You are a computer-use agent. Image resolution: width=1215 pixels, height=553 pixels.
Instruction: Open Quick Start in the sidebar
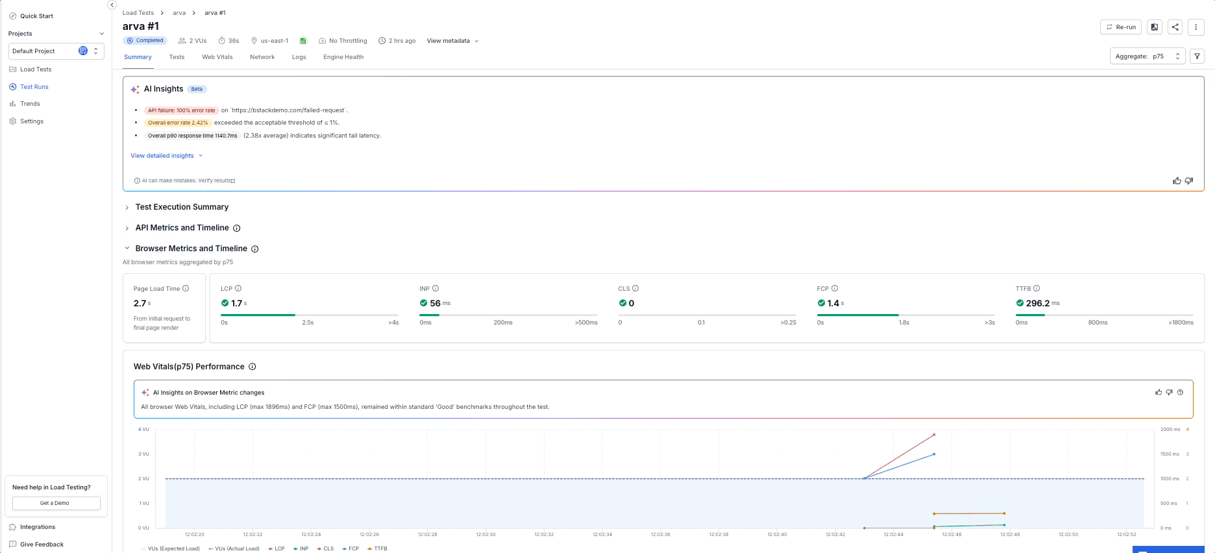[x=31, y=16]
